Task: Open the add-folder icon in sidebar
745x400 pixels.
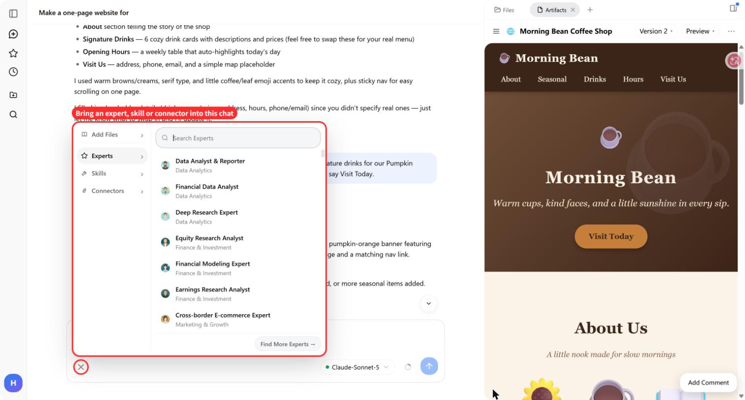Action: pyautogui.click(x=13, y=95)
